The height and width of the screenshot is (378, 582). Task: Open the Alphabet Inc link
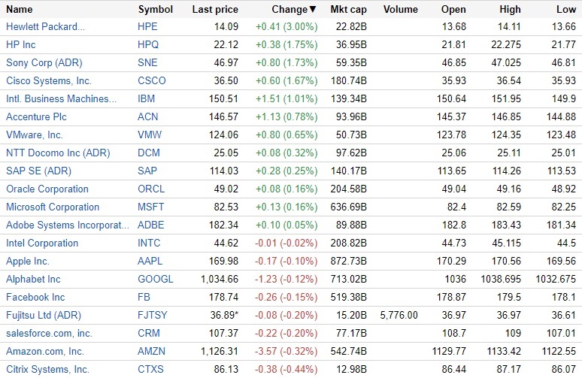click(x=33, y=280)
